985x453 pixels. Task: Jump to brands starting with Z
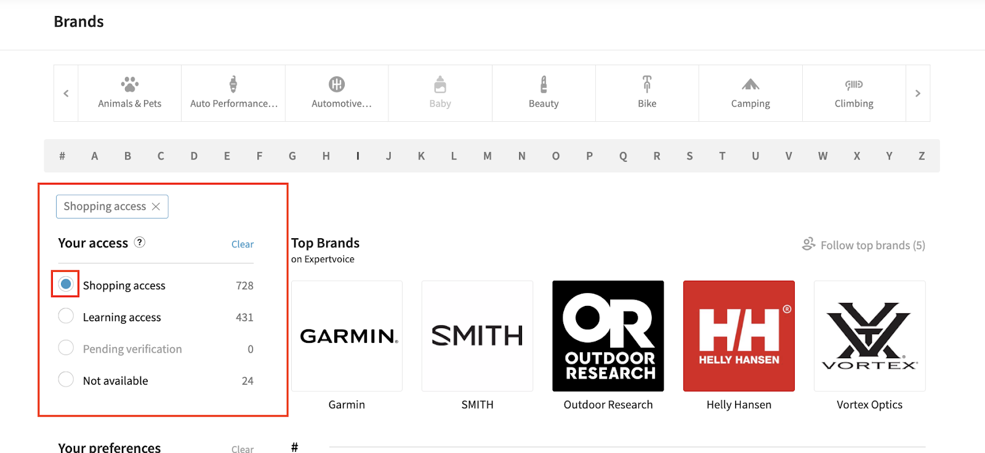click(922, 156)
